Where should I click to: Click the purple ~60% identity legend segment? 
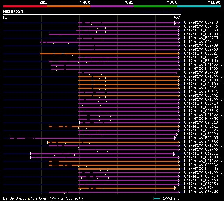point(112,6)
